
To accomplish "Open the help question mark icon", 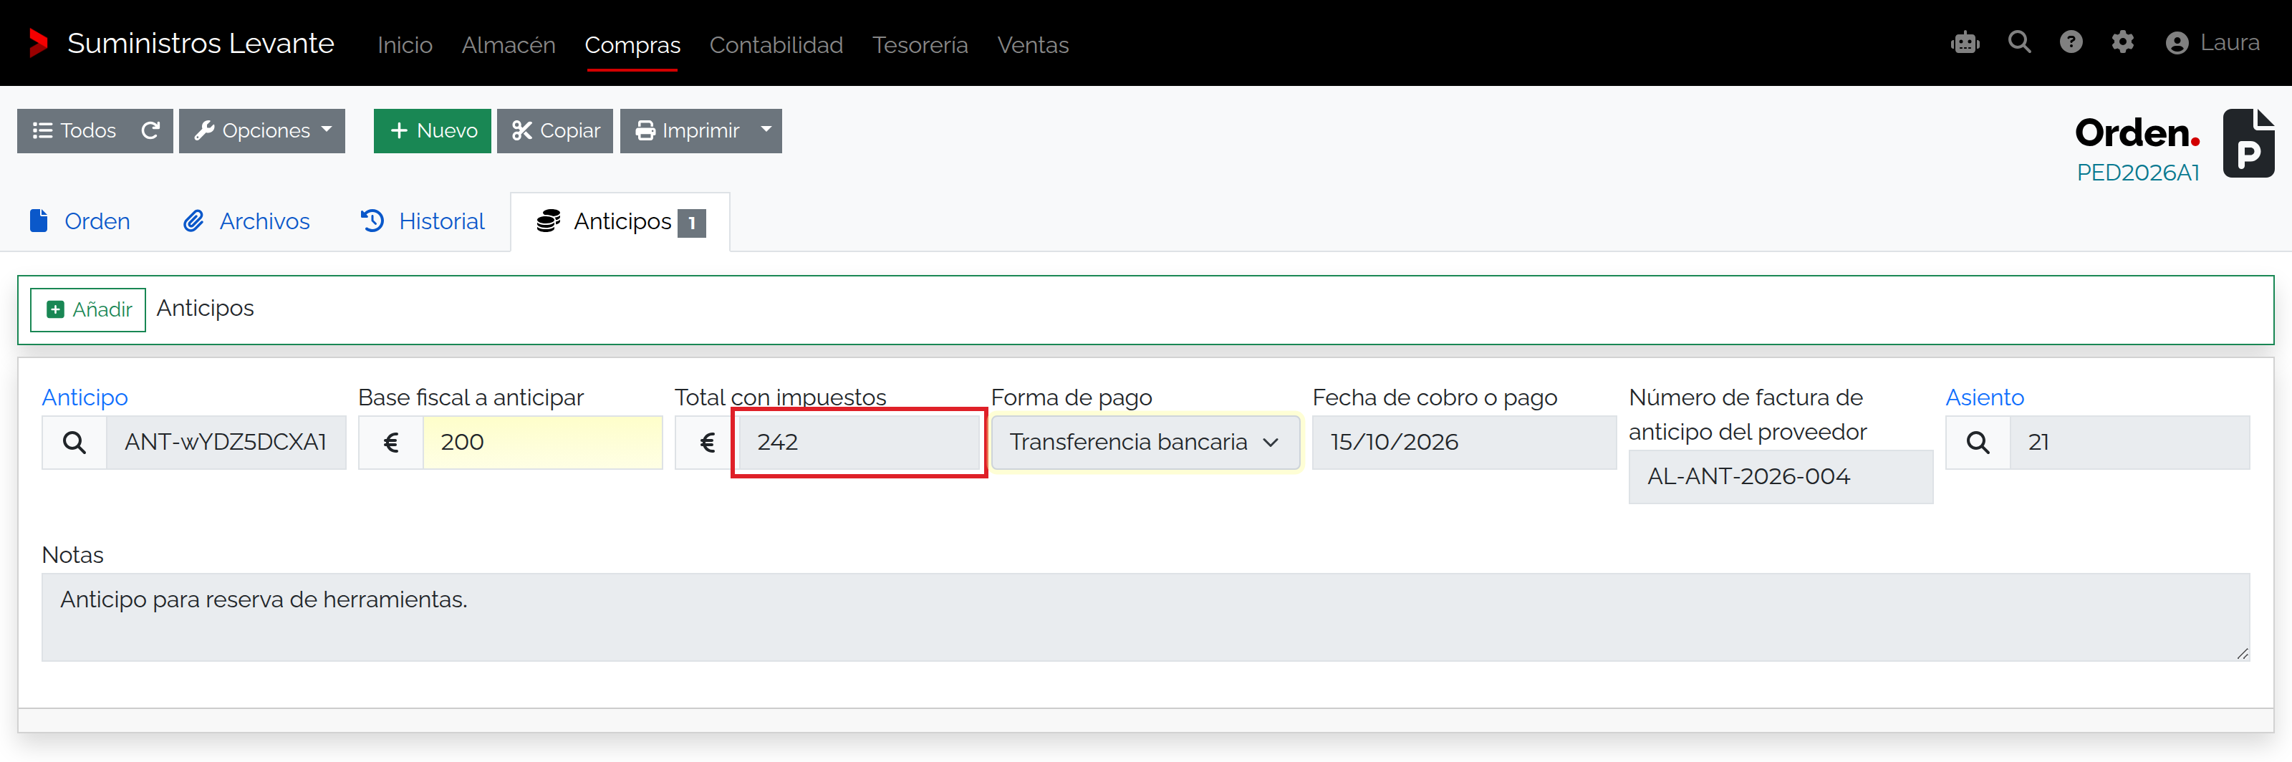I will click(2071, 43).
